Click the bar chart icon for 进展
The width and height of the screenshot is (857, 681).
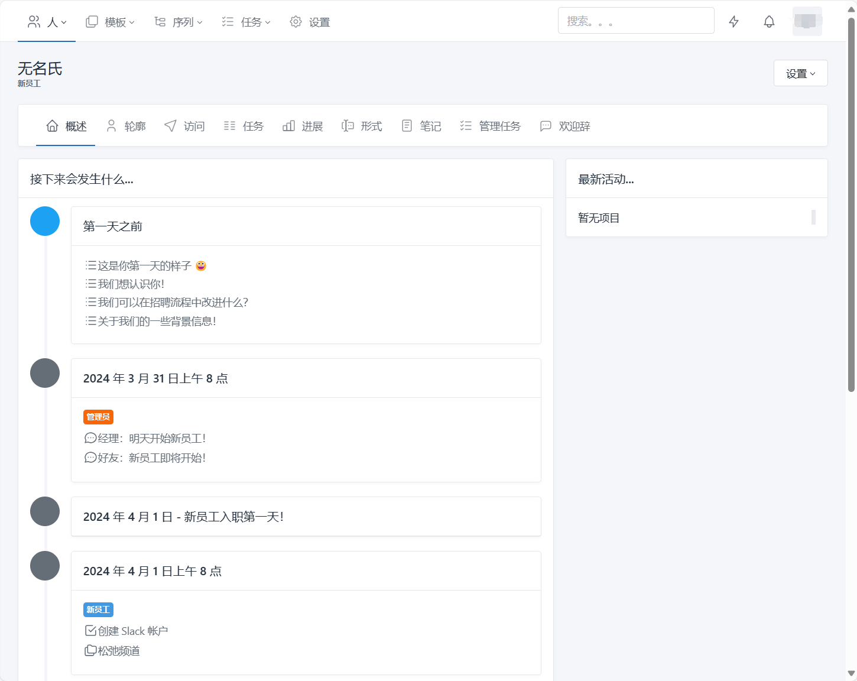288,126
